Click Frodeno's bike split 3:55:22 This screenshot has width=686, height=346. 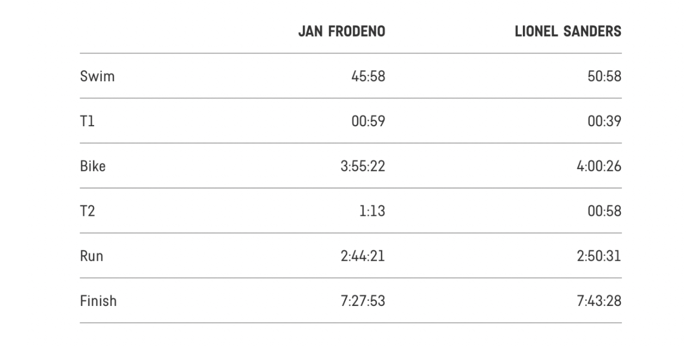[x=362, y=166]
